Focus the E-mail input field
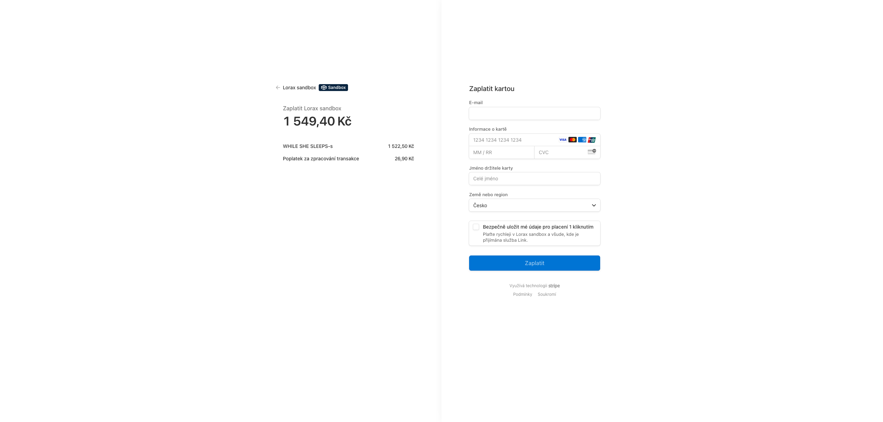 pyautogui.click(x=534, y=113)
